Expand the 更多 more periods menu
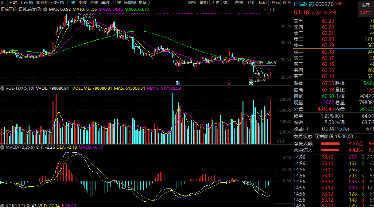 tap(144, 2)
